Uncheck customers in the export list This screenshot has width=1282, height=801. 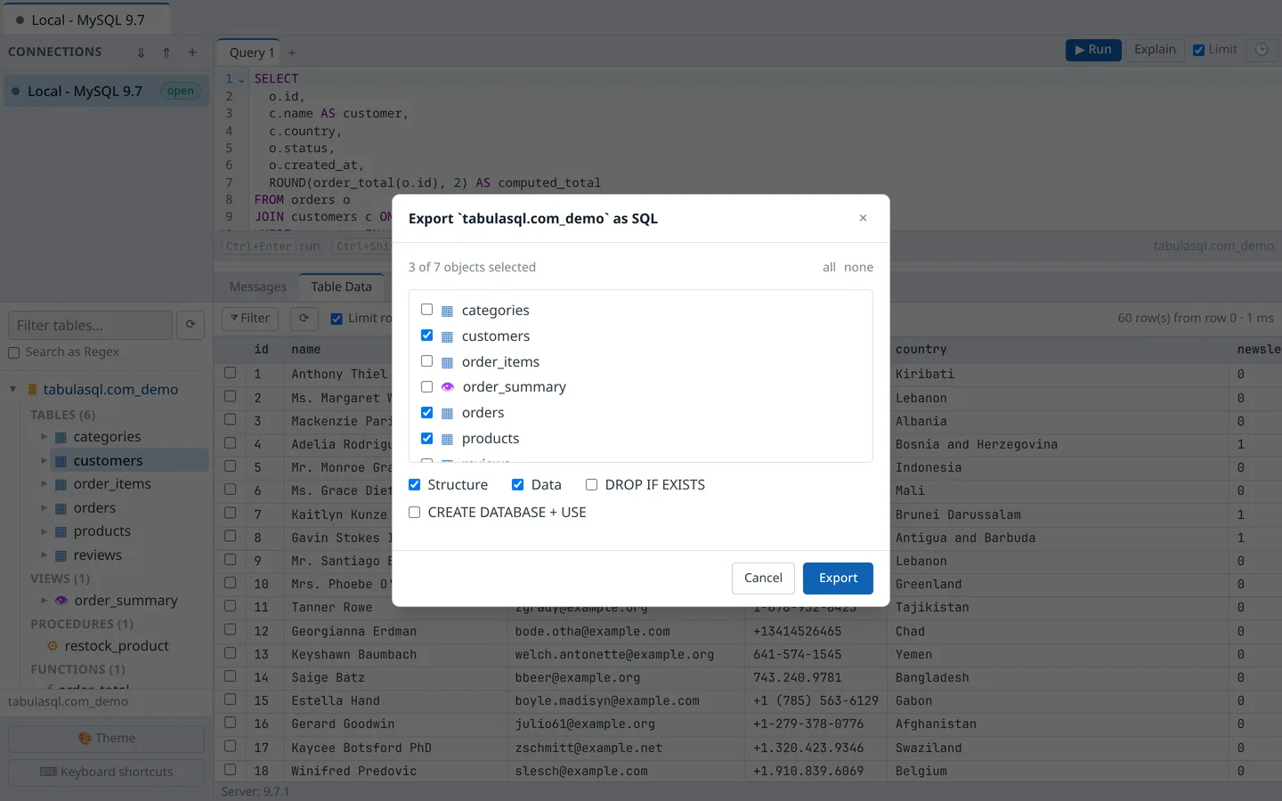point(426,336)
